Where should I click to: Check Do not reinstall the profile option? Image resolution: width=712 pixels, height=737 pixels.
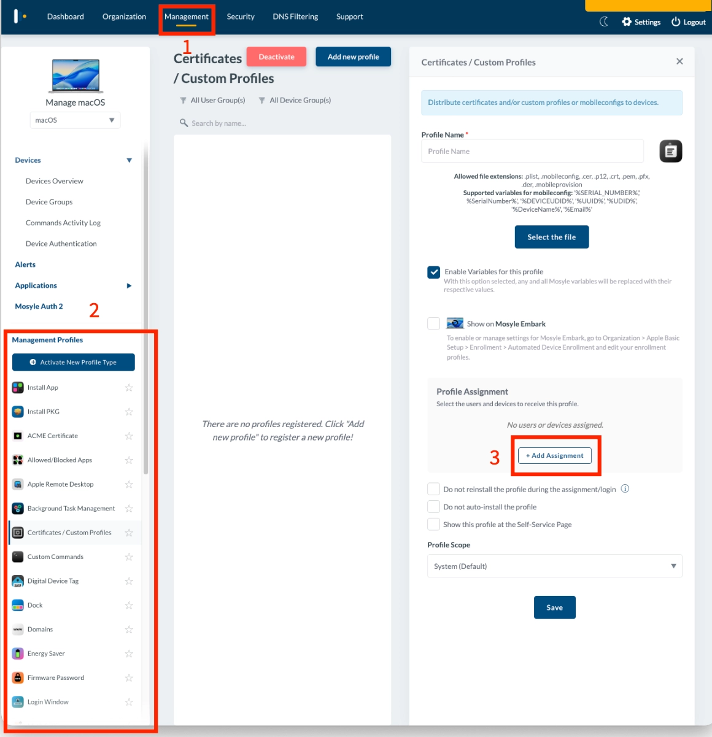[433, 489]
